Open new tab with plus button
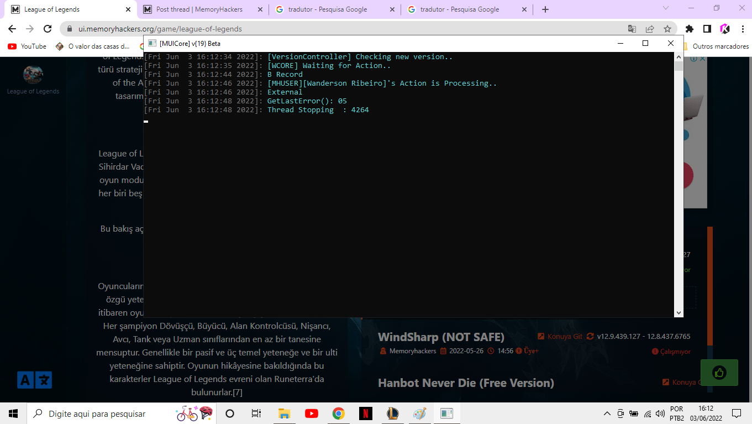This screenshot has height=424, width=752. pyautogui.click(x=545, y=9)
